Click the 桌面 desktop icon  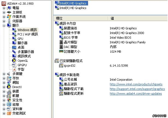pyautogui.click(x=14, y=47)
